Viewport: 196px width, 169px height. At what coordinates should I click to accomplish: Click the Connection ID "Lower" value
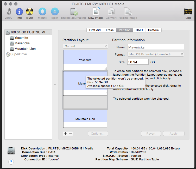coord(54,159)
